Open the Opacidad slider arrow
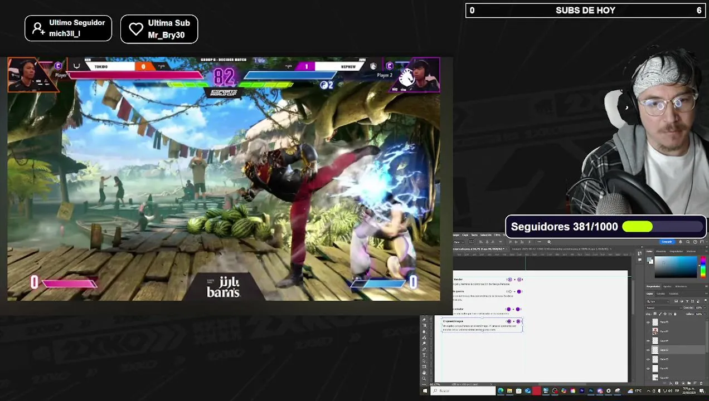 pyautogui.click(x=705, y=307)
